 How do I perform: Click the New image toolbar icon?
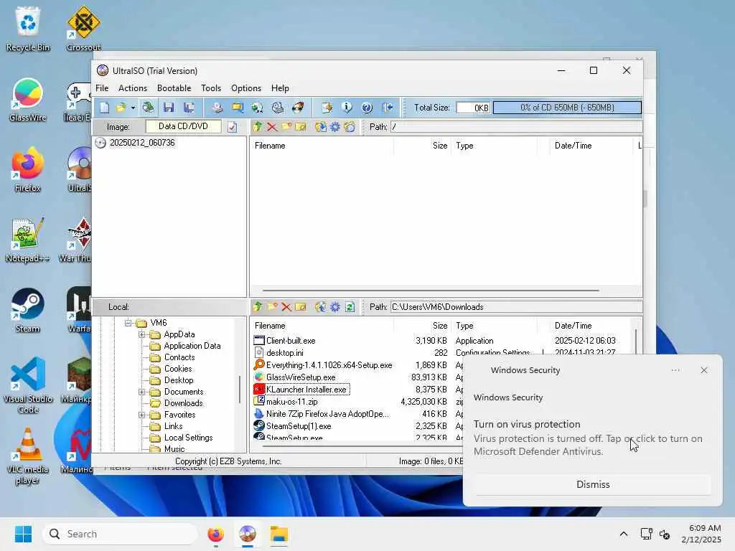coord(104,108)
